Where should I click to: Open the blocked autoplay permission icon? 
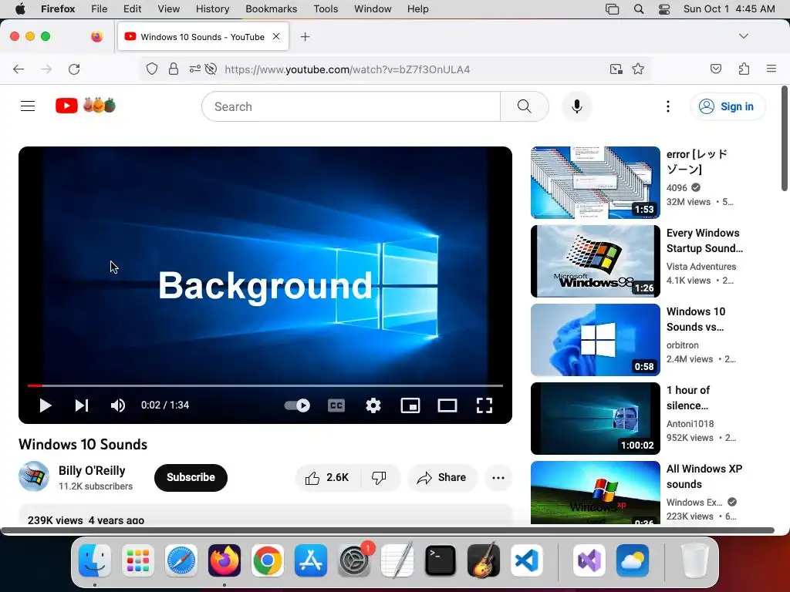211,69
